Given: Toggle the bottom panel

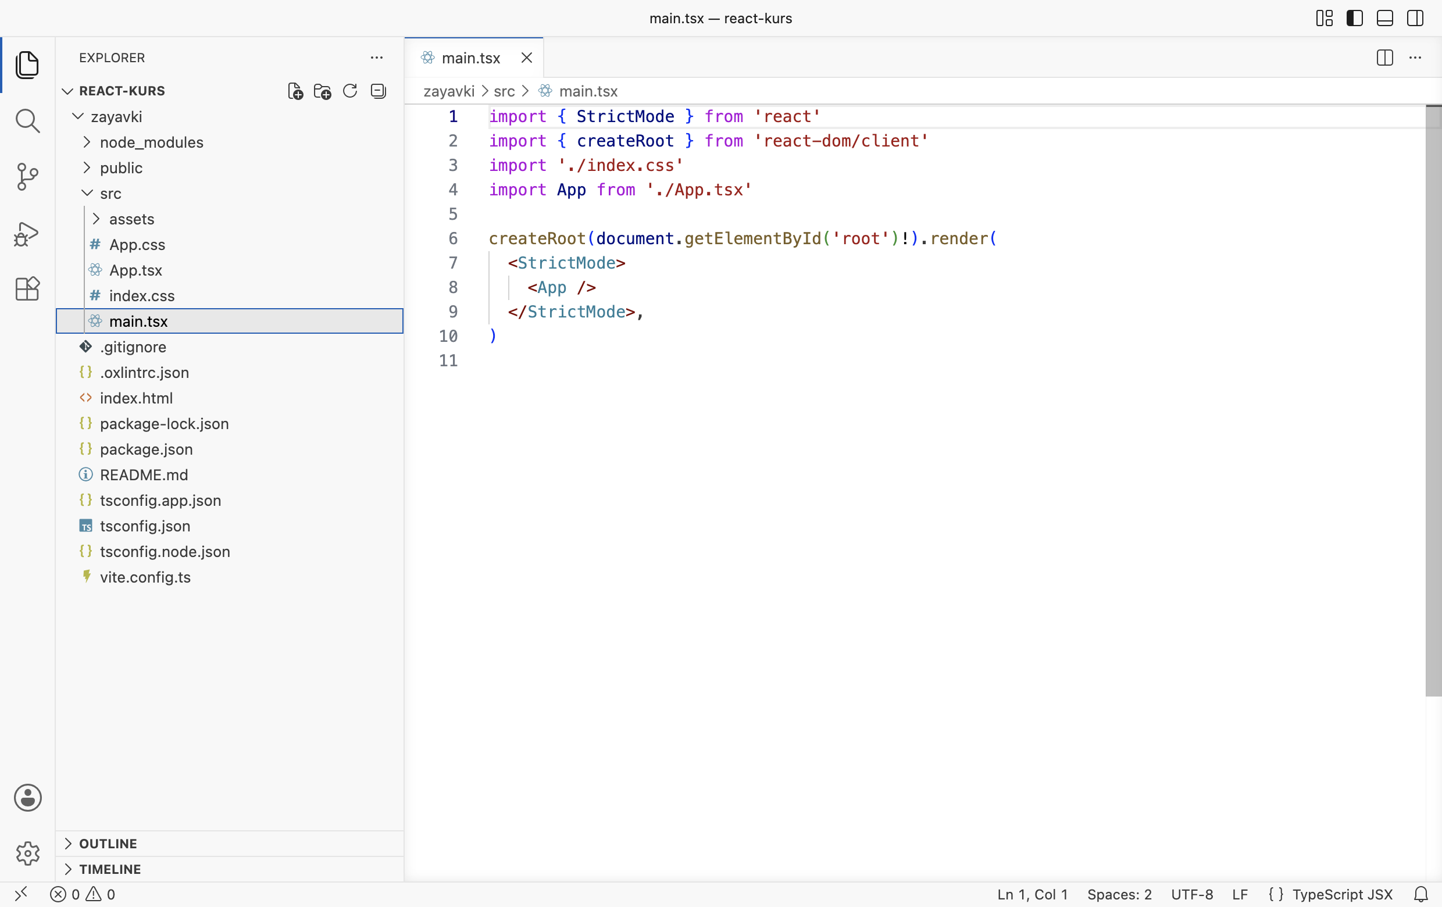Looking at the screenshot, I should click(x=1384, y=18).
